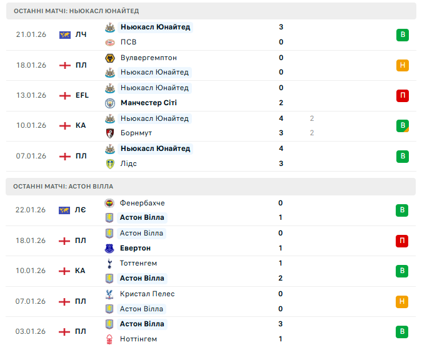The width and height of the screenshot is (422, 347).
Task: Click the Fenerbahçe club crest icon
Action: (x=109, y=204)
